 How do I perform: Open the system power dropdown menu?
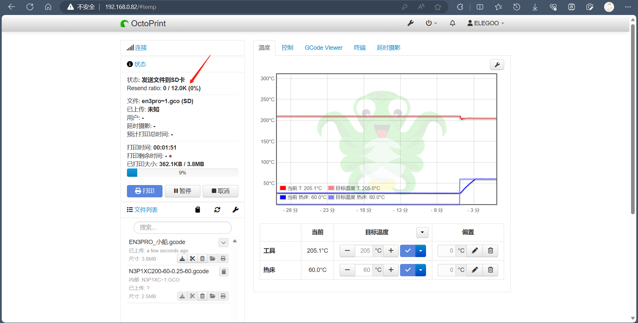tap(431, 23)
